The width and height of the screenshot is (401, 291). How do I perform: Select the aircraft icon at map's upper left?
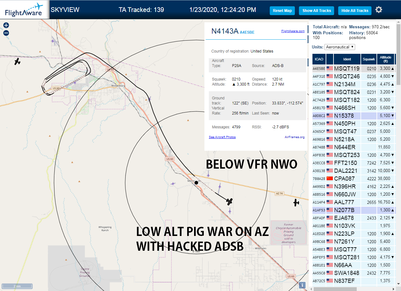tap(18, 61)
